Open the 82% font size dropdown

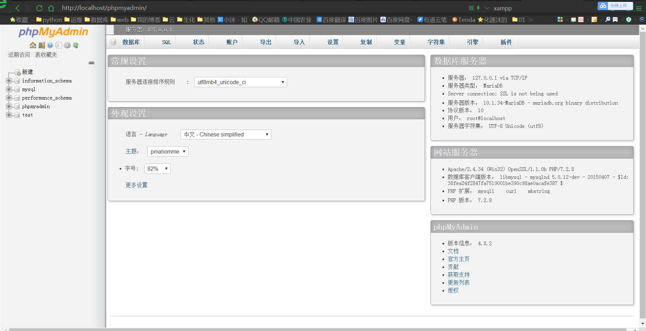[157, 169]
